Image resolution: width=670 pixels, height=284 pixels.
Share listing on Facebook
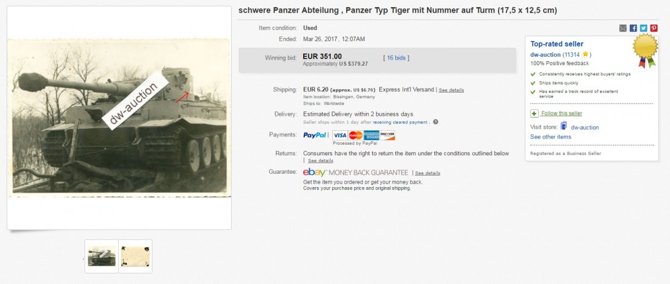pos(633,28)
